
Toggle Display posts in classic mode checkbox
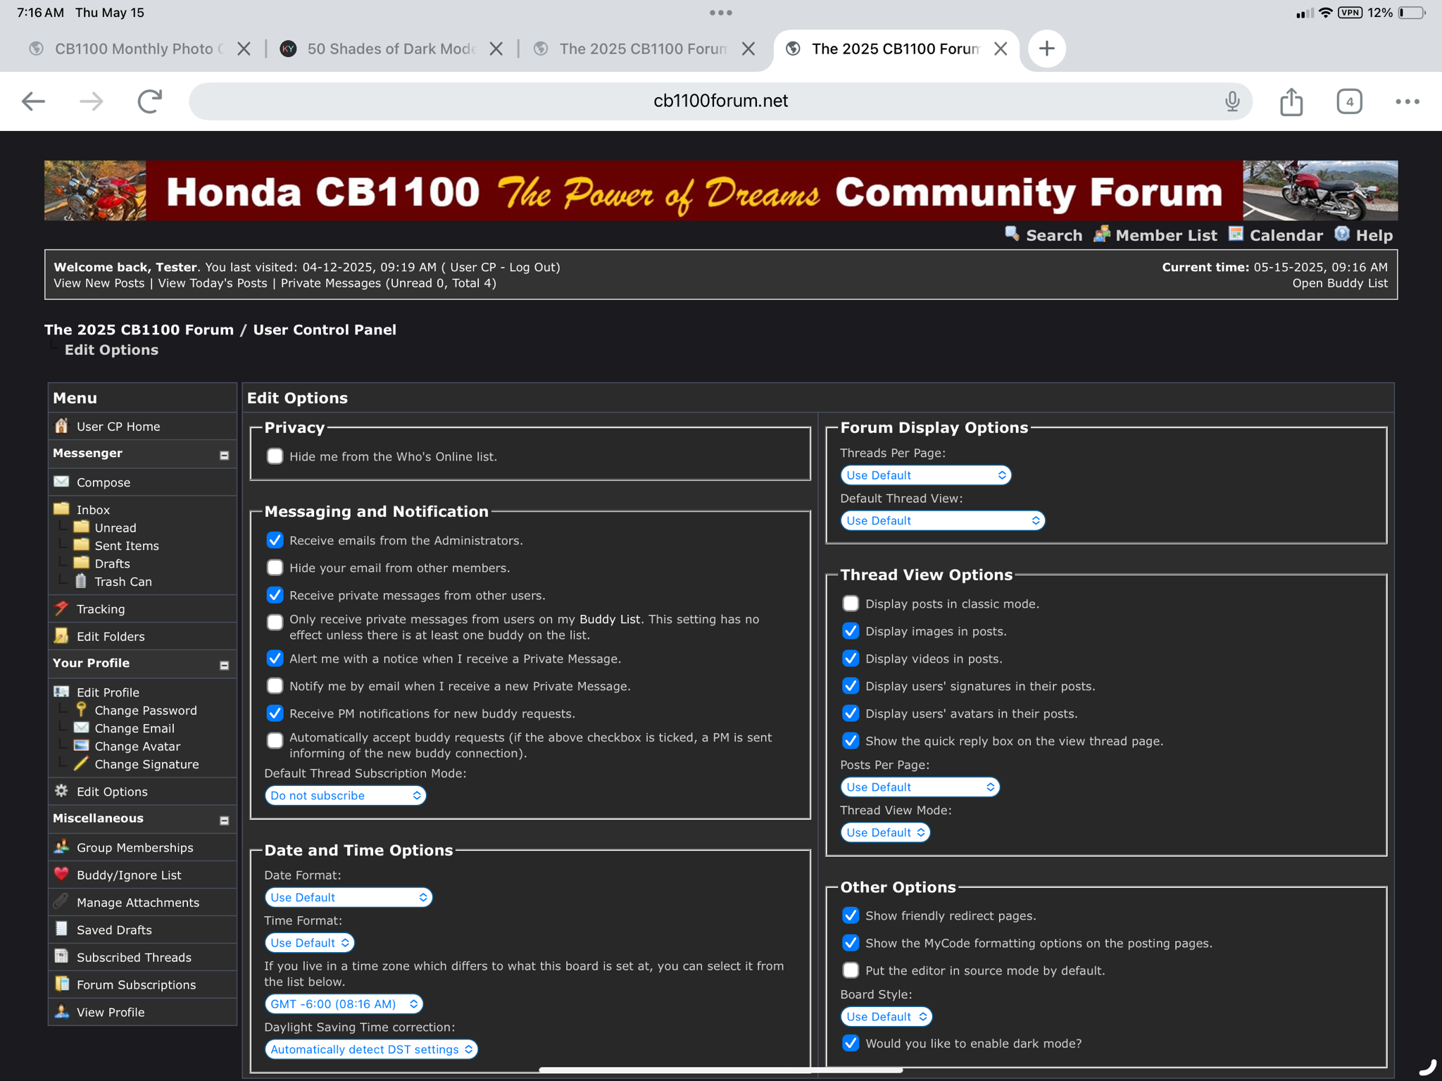[x=851, y=604]
